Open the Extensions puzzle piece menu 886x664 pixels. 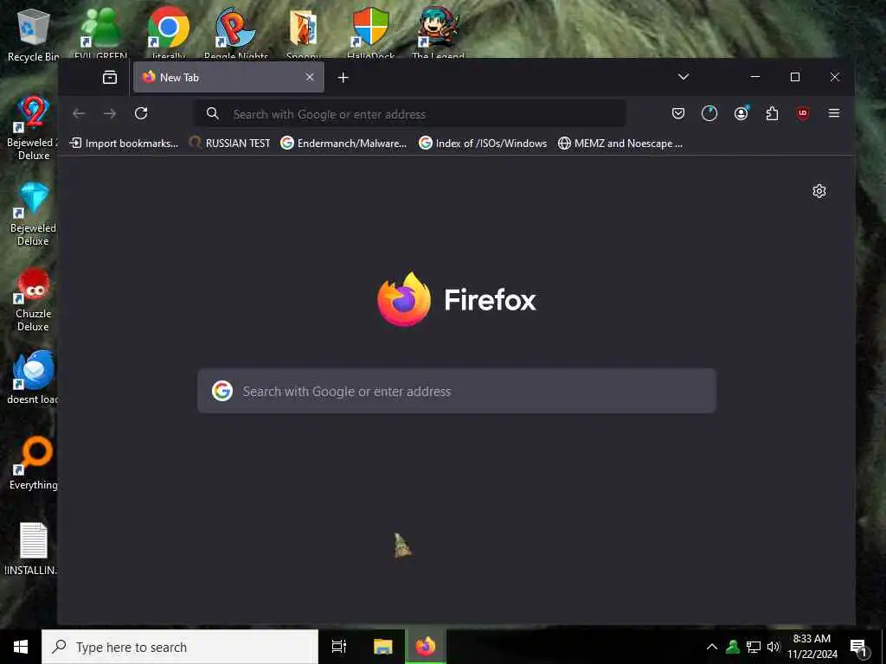[772, 113]
